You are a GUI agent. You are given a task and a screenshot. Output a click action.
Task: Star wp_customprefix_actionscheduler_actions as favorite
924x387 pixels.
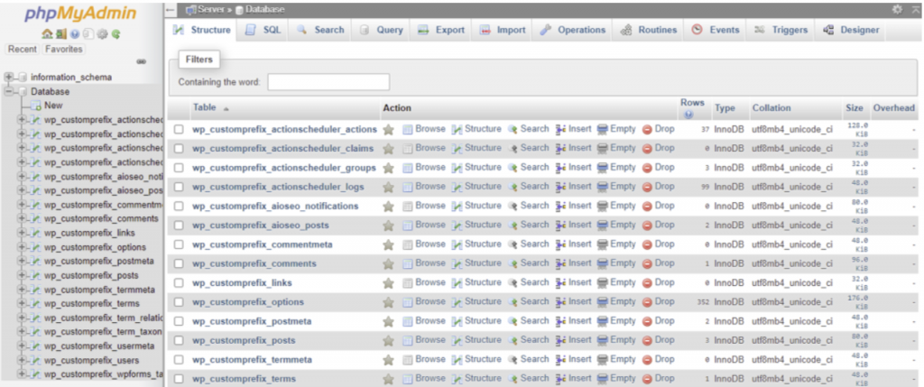(389, 129)
